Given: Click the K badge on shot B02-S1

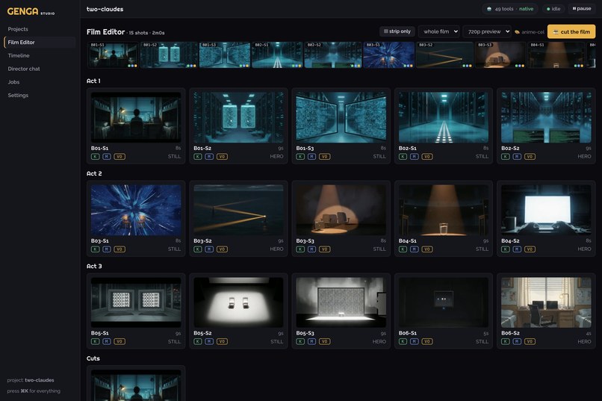Looking at the screenshot, I should tap(403, 157).
